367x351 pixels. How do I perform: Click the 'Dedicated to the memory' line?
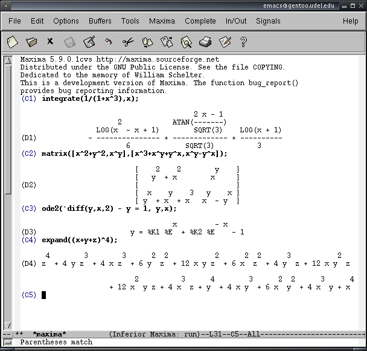[112, 75]
